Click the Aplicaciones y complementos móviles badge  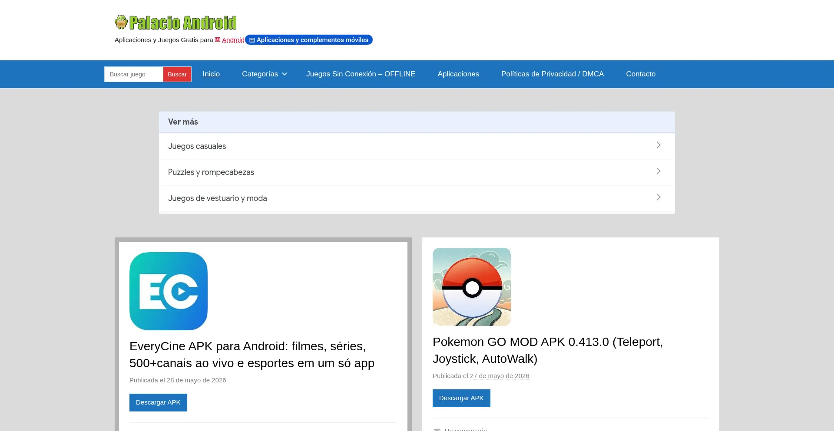click(x=309, y=40)
